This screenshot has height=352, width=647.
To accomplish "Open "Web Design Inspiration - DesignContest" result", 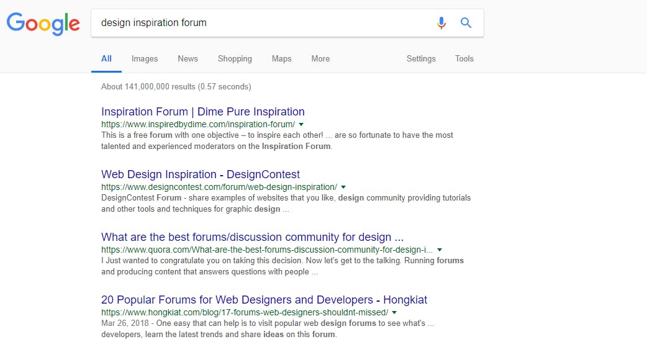I will (x=201, y=174).
